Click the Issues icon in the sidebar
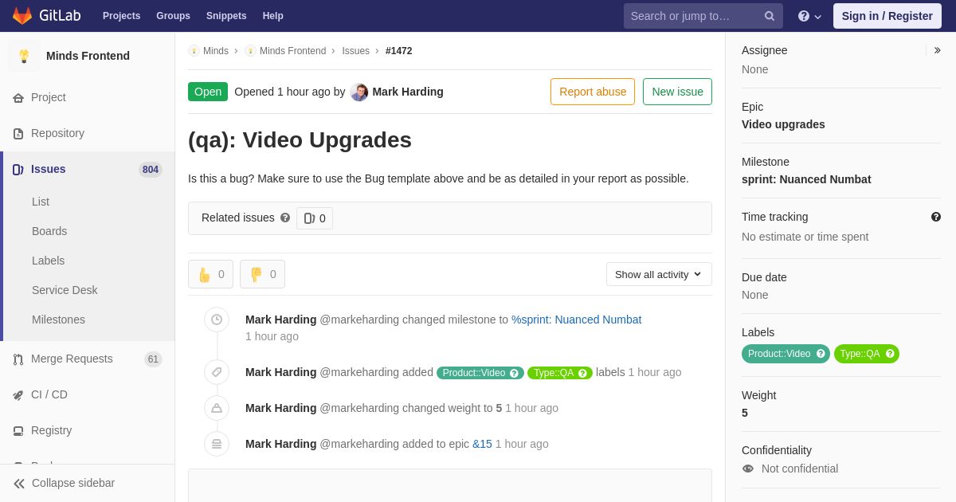956x502 pixels. point(18,170)
